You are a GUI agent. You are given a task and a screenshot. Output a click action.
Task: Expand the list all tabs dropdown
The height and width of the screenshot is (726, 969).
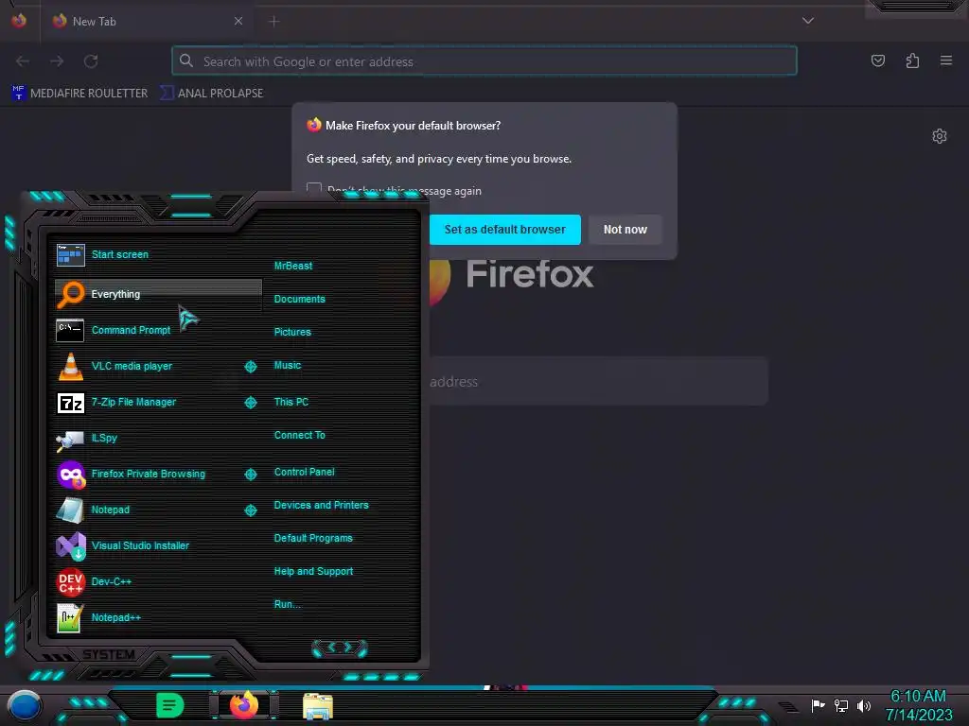808,21
